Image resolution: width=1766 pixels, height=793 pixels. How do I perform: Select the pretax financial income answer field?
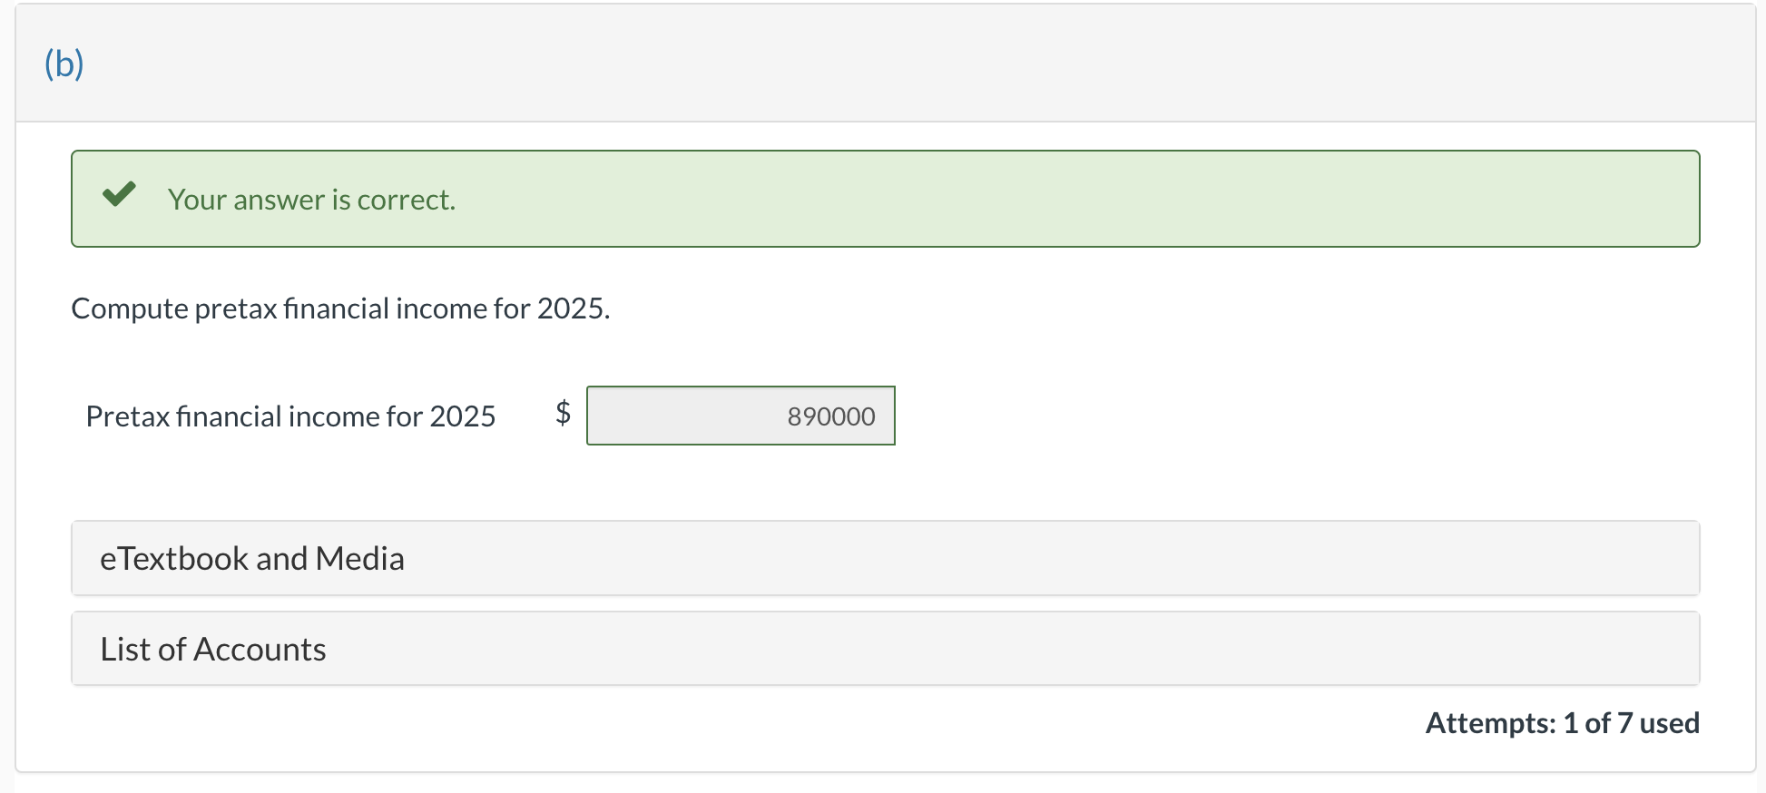(741, 416)
